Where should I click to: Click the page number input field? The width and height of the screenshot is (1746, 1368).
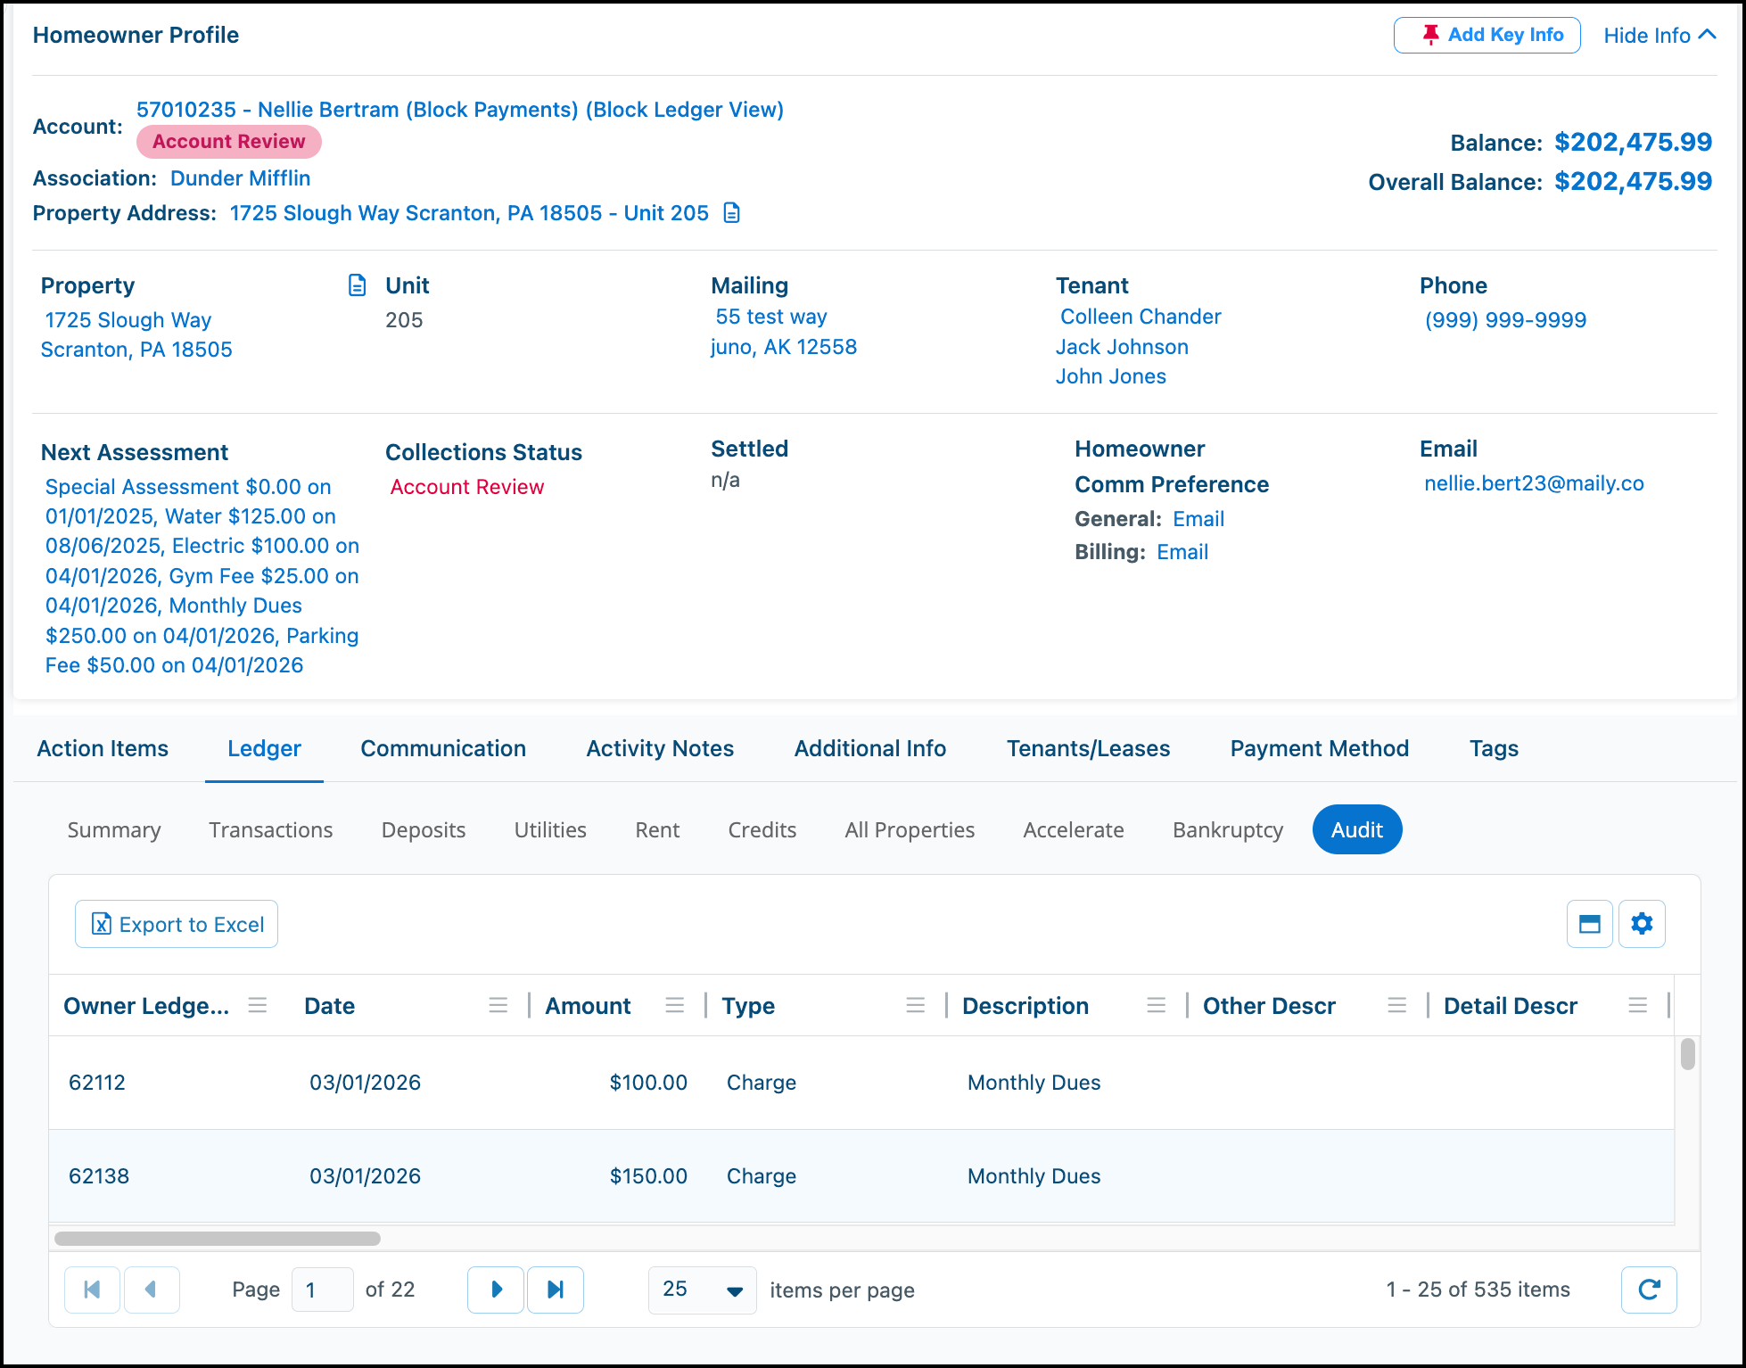(x=323, y=1290)
